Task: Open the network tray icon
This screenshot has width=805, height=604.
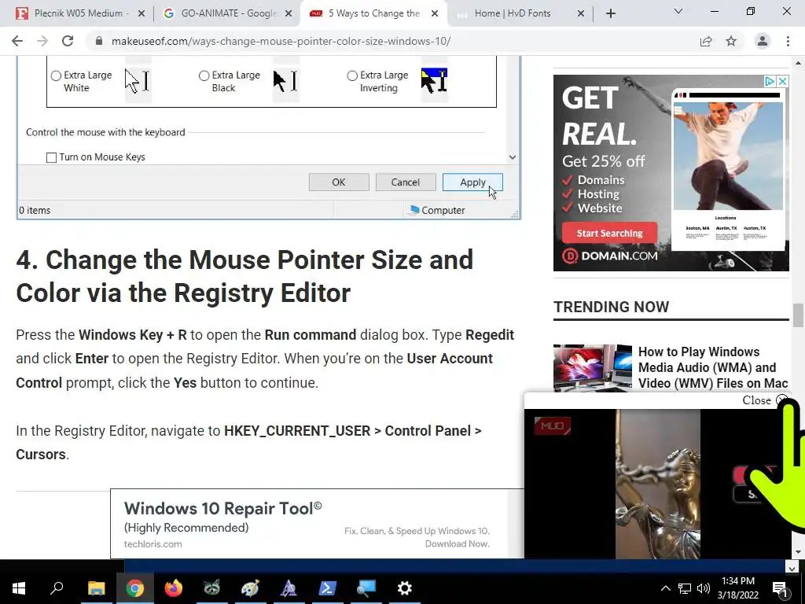Action: click(685, 588)
